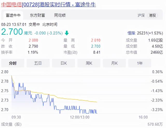166x128 pixels.
Task: Click the -0.090 (-3.23%) change text
Action: [x=49, y=33]
